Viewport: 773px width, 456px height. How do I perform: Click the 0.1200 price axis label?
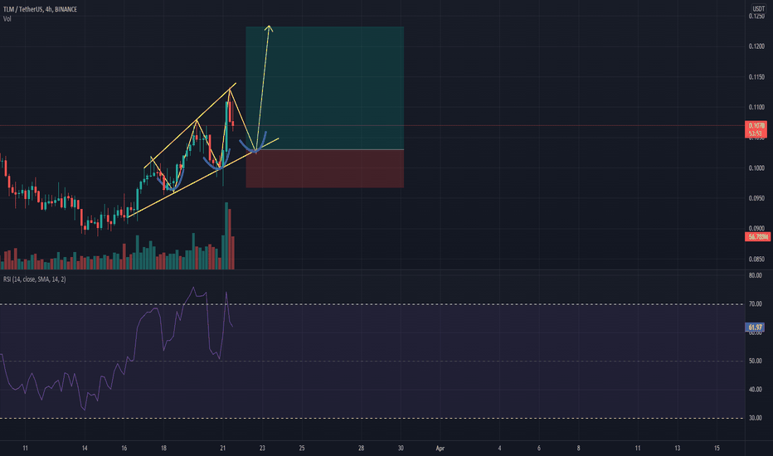tap(756, 46)
